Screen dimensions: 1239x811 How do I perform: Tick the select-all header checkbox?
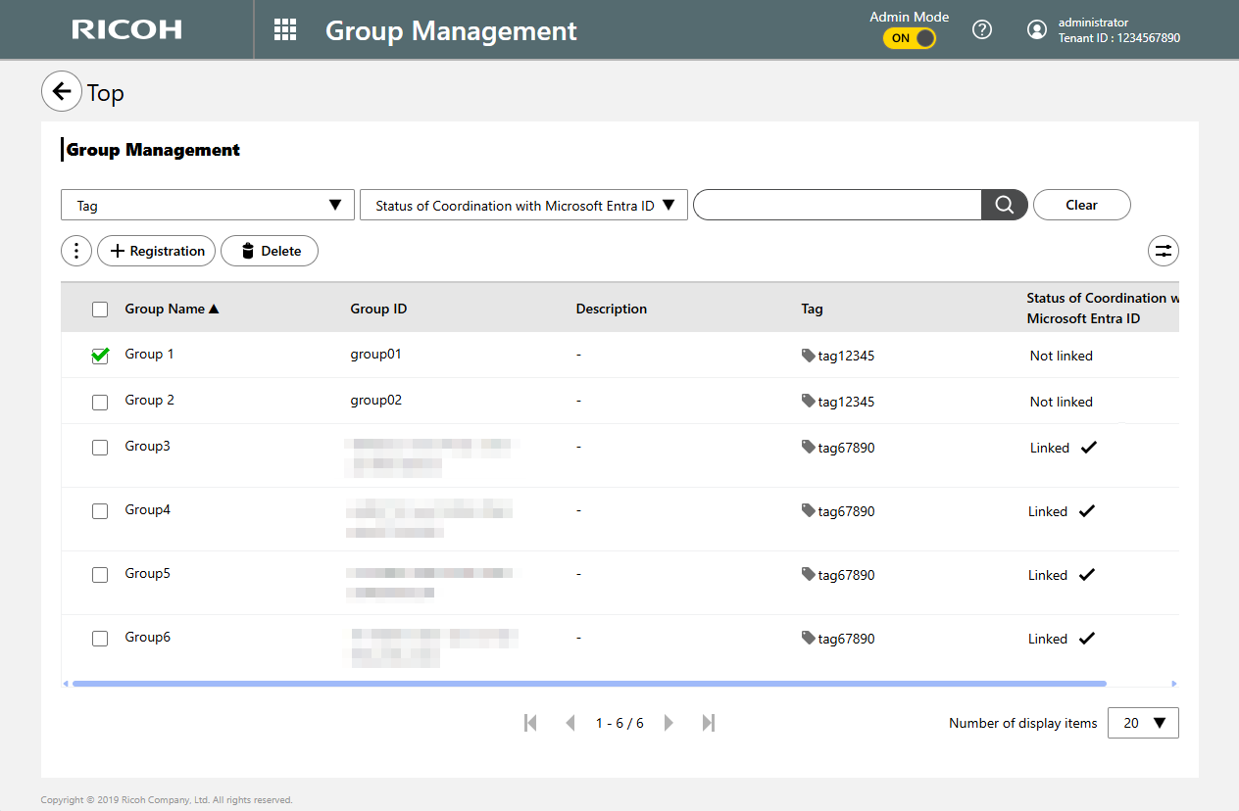click(x=100, y=310)
